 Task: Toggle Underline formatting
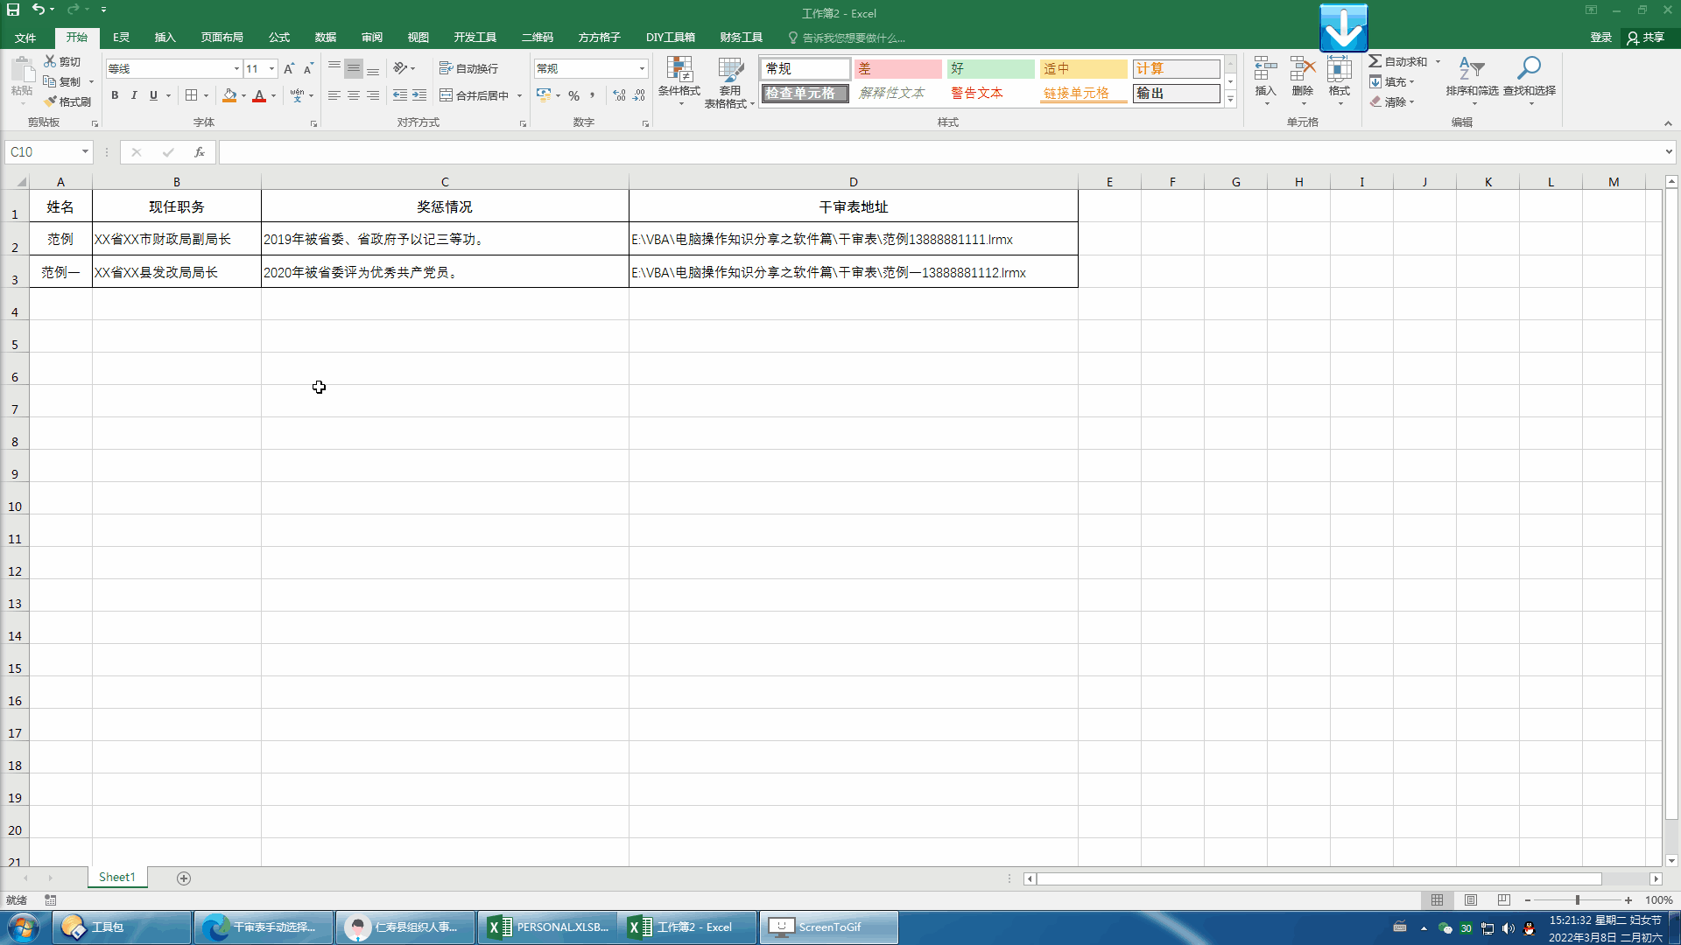(x=153, y=95)
